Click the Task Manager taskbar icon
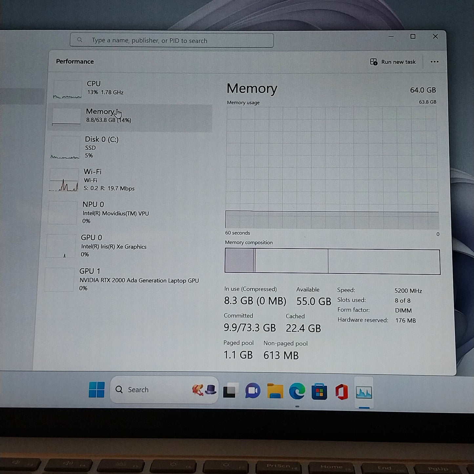This screenshot has width=474, height=474. (364, 392)
